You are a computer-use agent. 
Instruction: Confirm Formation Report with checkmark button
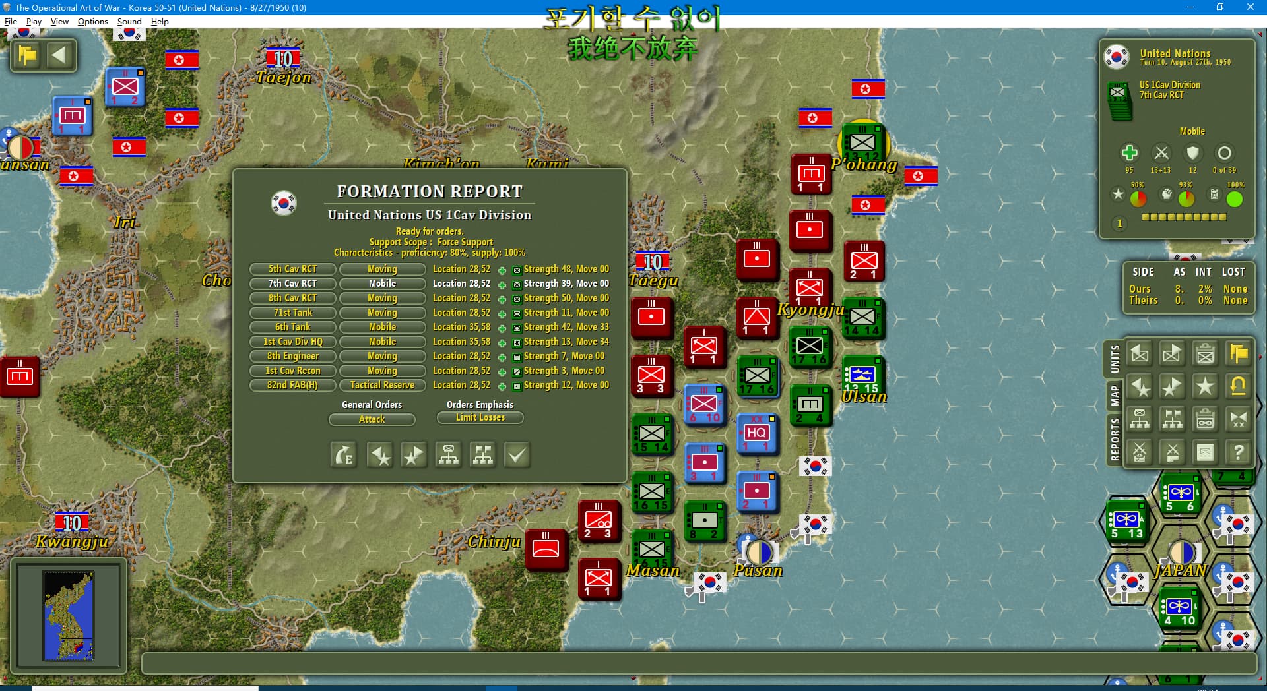517,455
